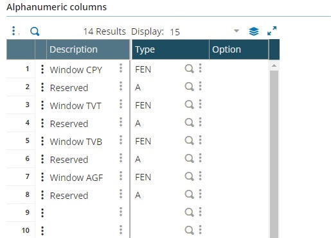331x238 pixels.
Task: Open Type lookup for Window TVT row
Action: click(189, 105)
